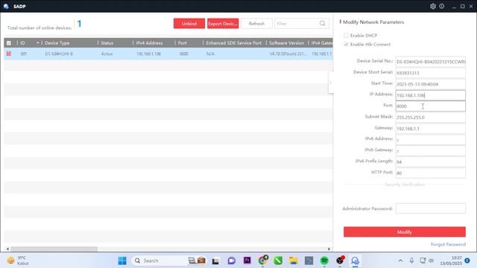Click Enhanced SDK Service Port header

point(234,43)
